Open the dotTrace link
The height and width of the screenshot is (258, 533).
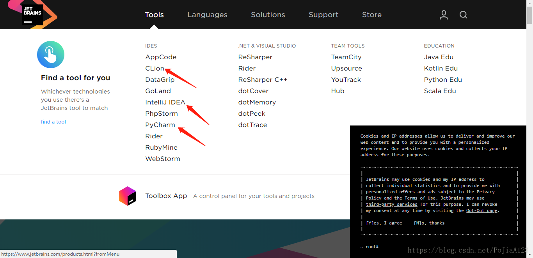(253, 125)
